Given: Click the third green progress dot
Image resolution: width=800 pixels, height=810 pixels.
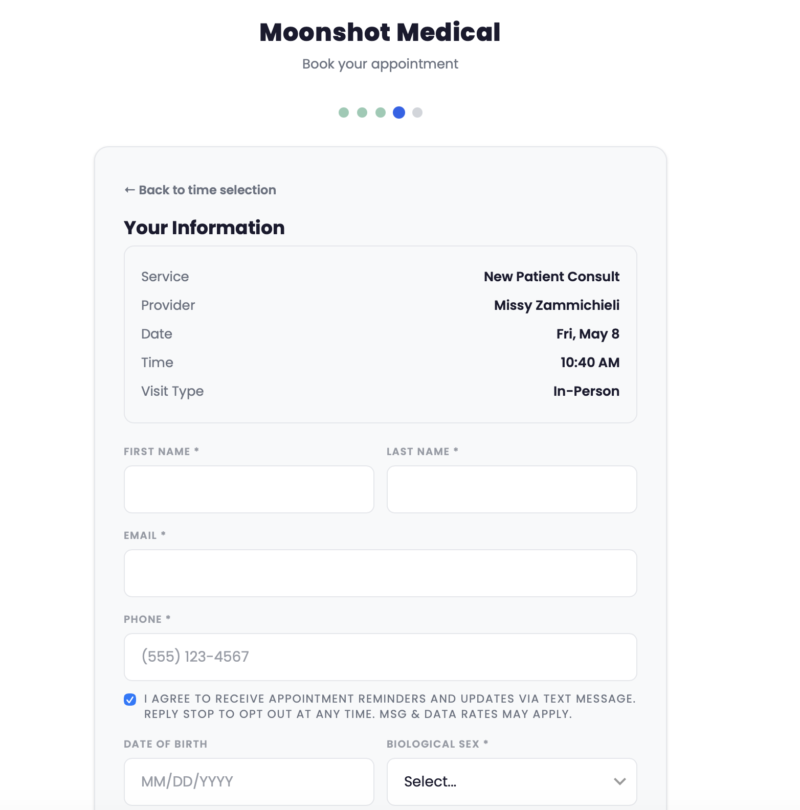Looking at the screenshot, I should (380, 111).
